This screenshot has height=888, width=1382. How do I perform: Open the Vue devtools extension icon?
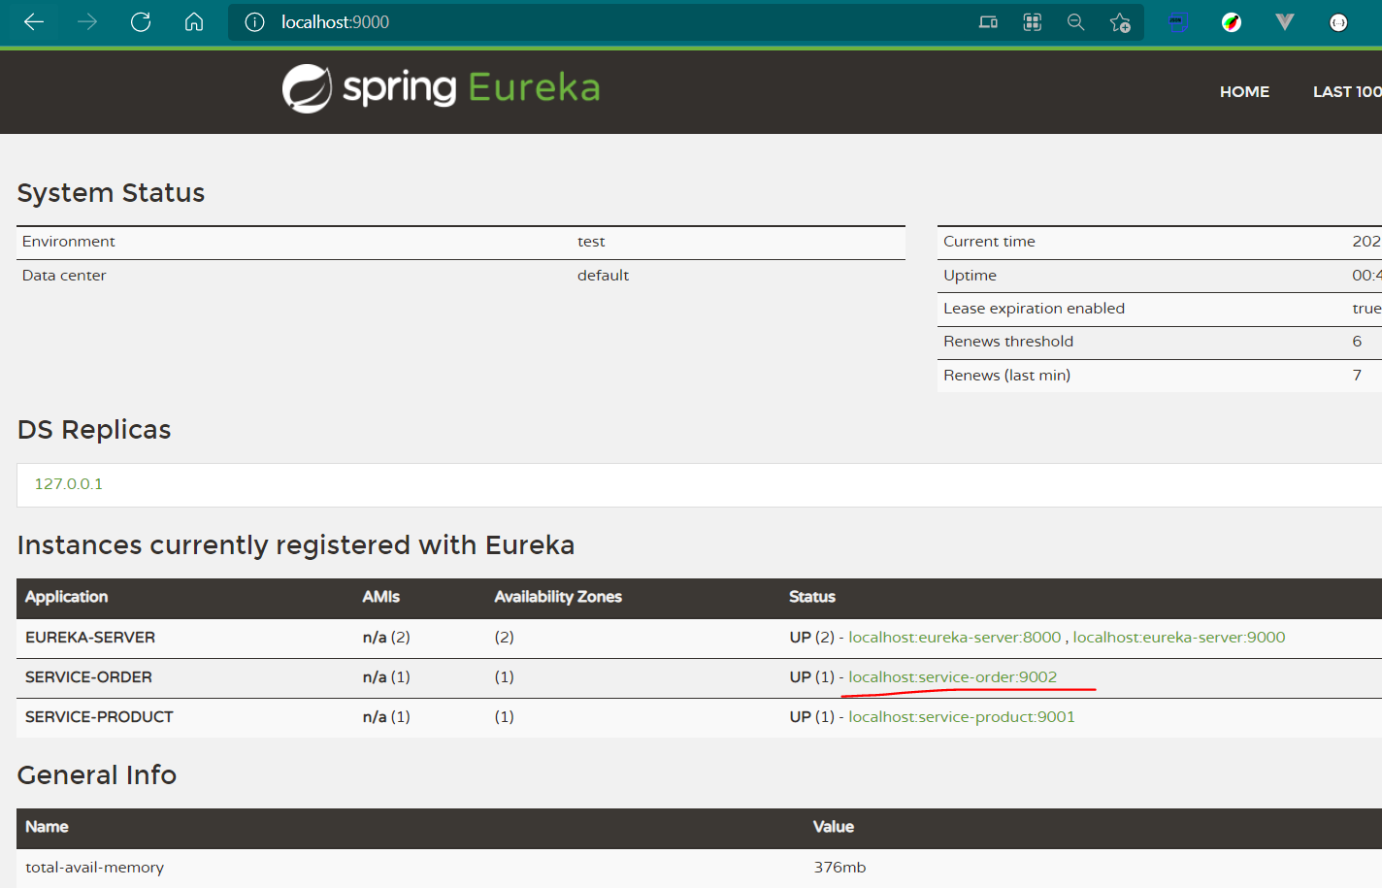tap(1285, 22)
